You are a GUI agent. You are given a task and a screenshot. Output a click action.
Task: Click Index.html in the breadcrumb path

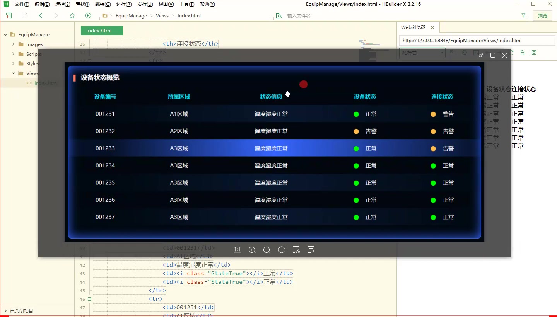tap(189, 16)
